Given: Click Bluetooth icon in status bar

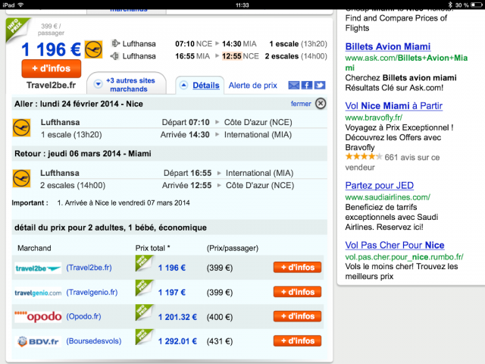Looking at the screenshot, I should coord(450,5).
